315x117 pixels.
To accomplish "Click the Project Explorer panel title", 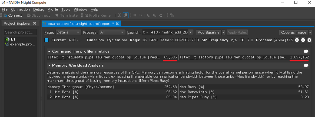I will point(17,23).
